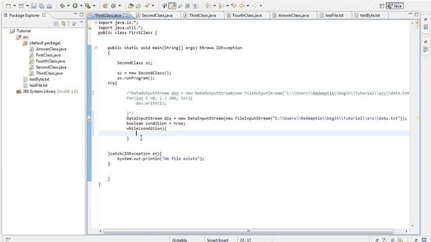This screenshot has width=431, height=242.
Task: Click the Search flashlight toolbar icon
Action: click(147, 5)
